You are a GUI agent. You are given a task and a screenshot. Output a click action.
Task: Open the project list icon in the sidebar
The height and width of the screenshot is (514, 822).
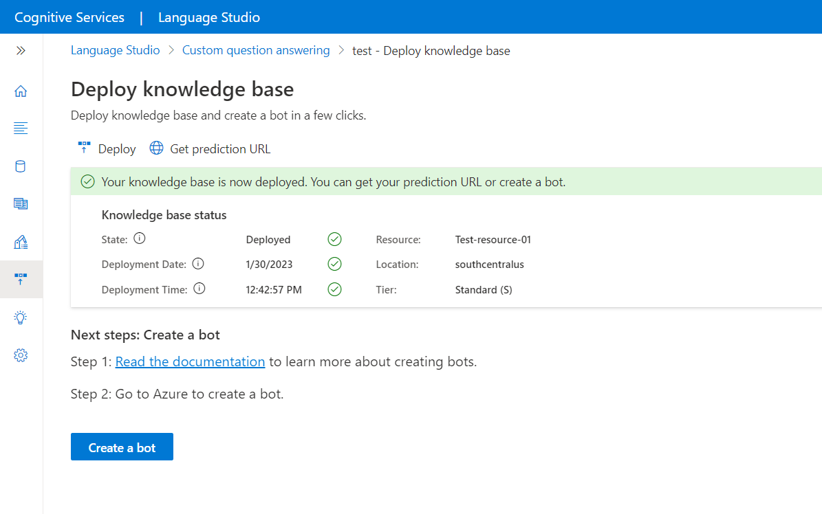pos(21,128)
